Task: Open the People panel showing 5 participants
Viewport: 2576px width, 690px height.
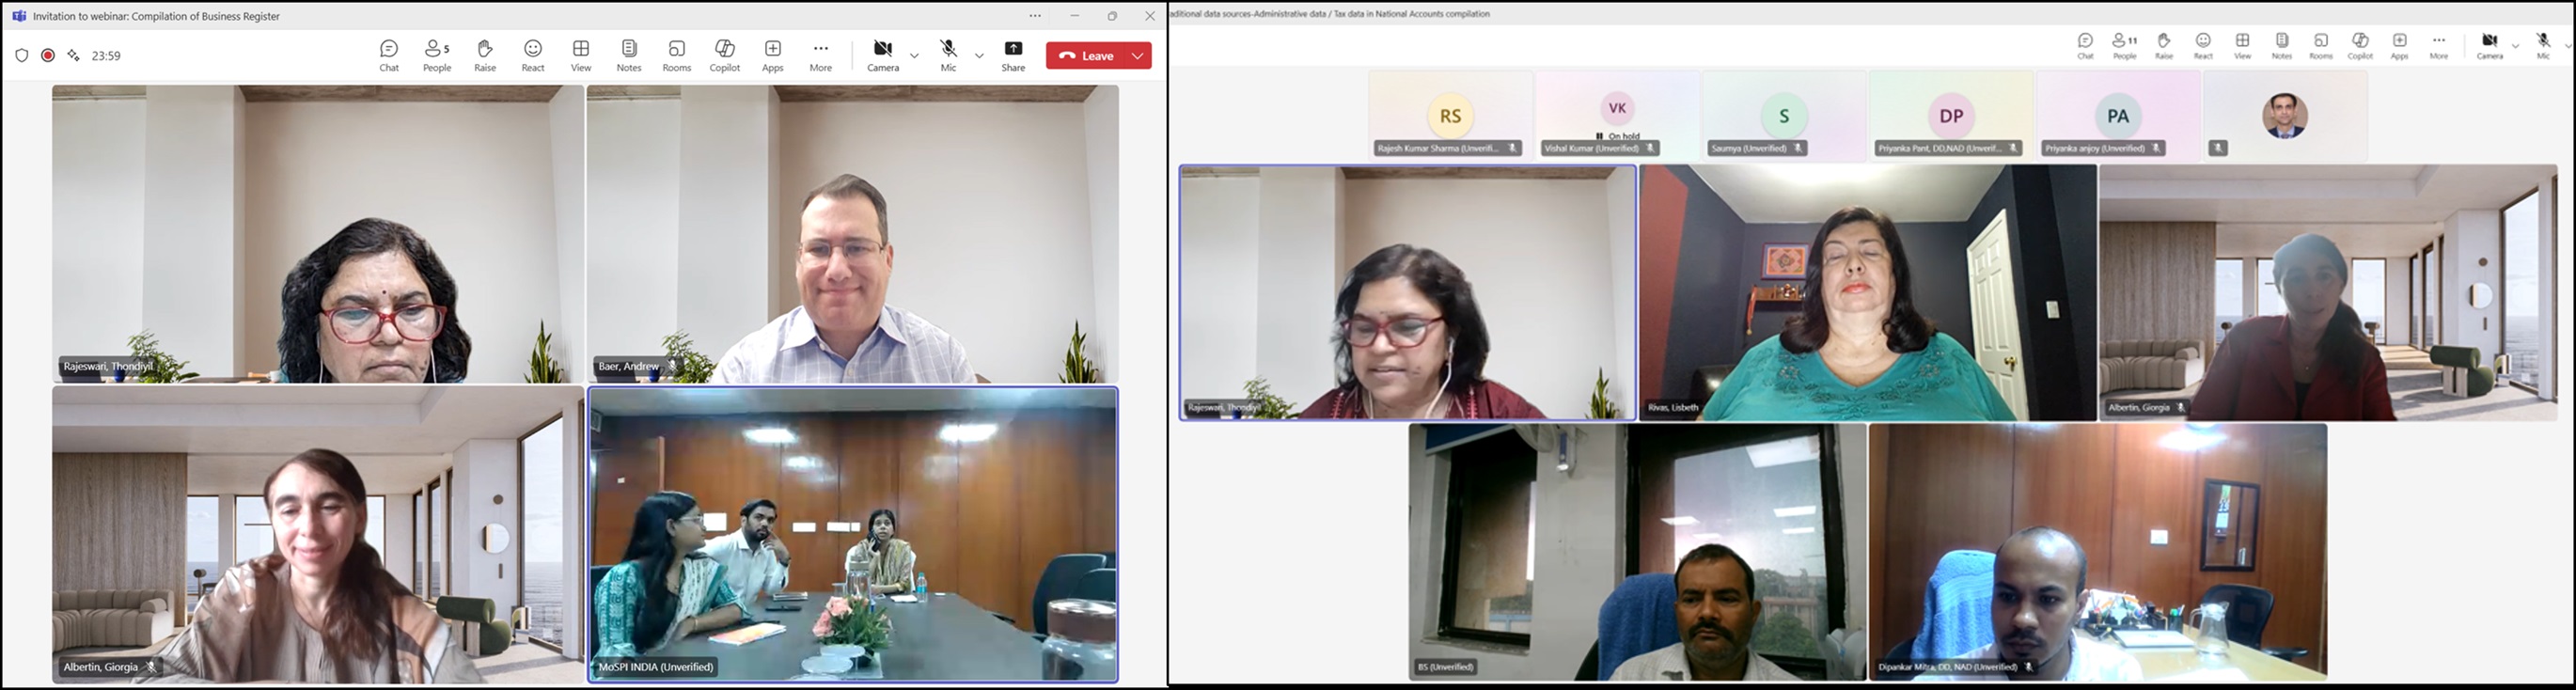Action: pyautogui.click(x=437, y=55)
